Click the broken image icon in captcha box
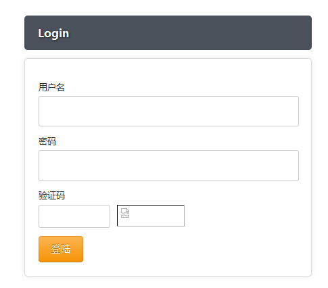Viewport: 328px width, 288px height. pos(125,213)
